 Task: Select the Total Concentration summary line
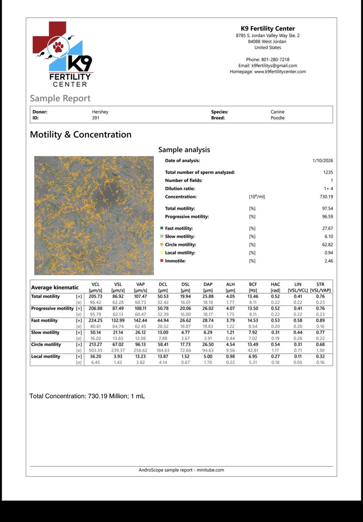[x=84, y=396]
